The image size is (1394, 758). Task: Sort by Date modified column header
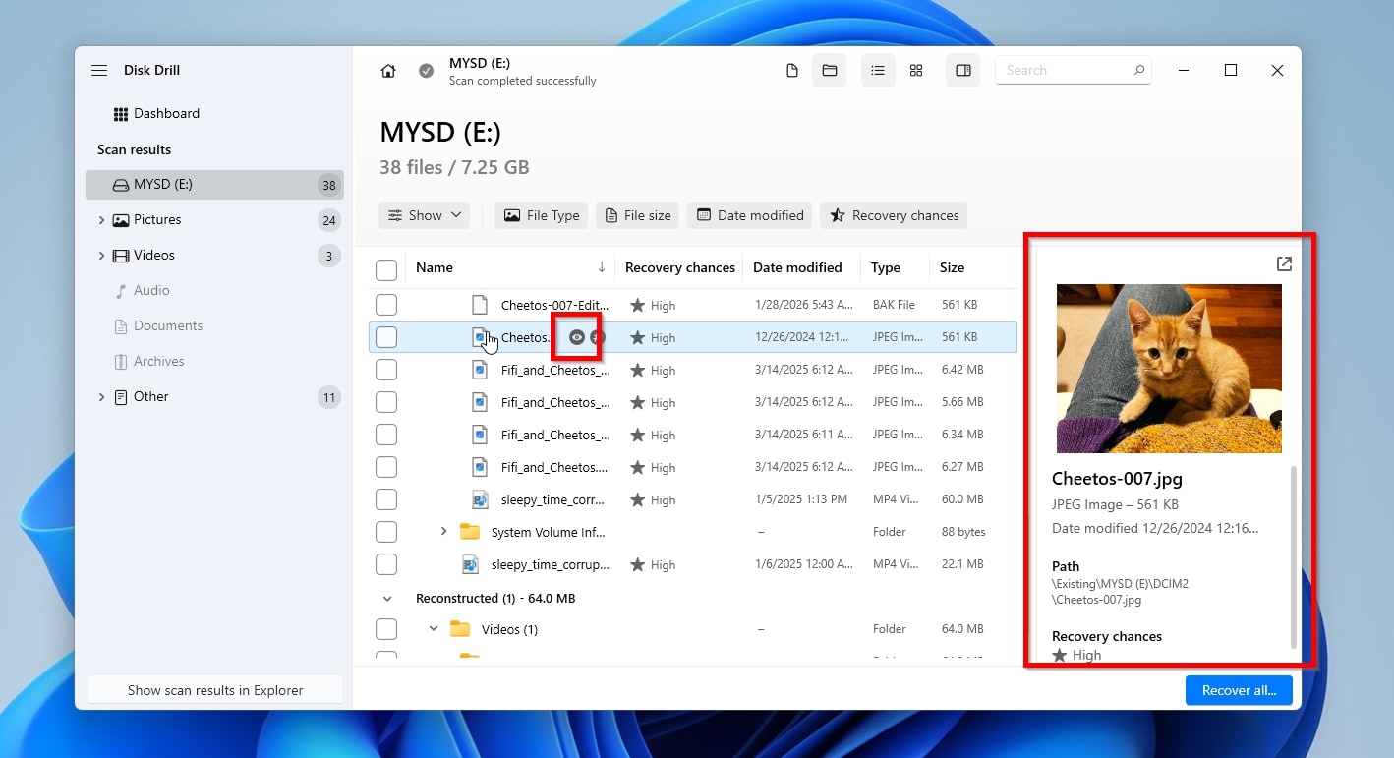(797, 267)
